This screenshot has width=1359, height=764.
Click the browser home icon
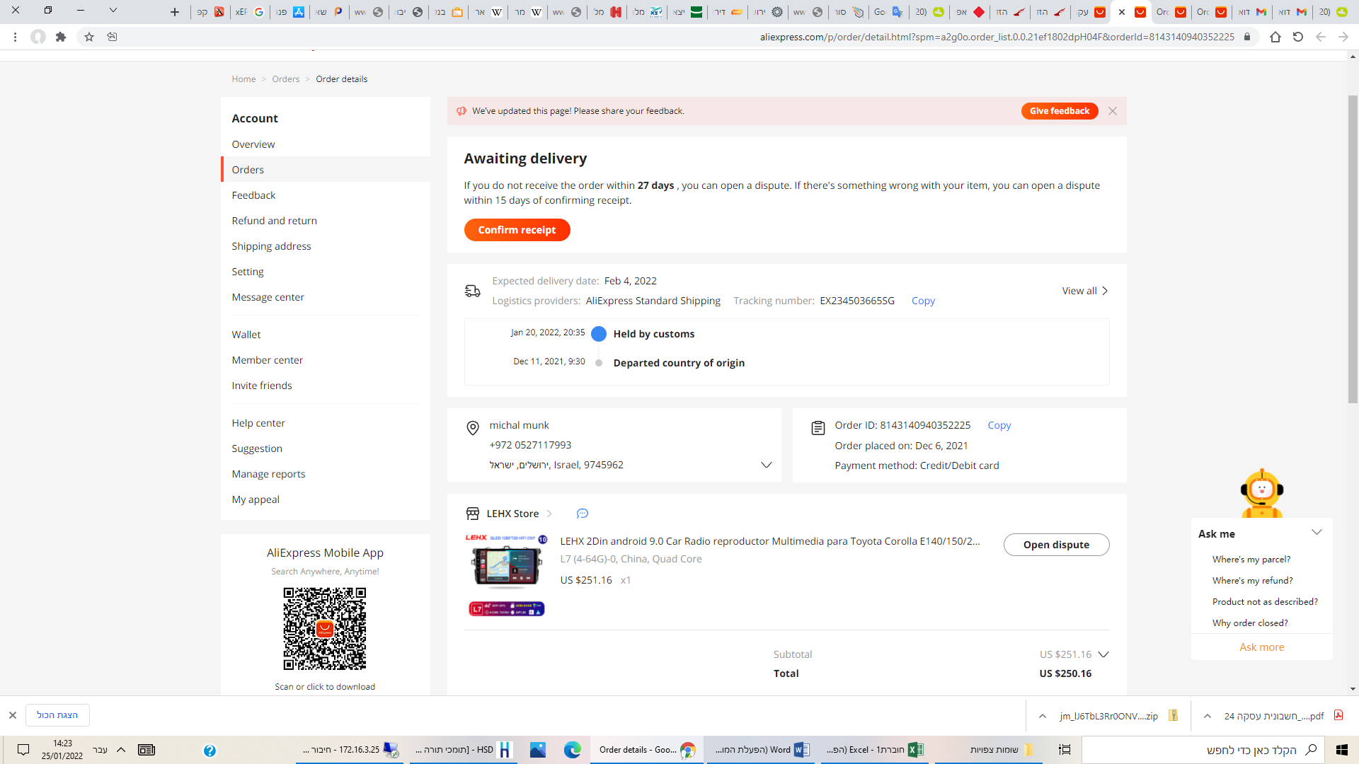coord(1275,37)
